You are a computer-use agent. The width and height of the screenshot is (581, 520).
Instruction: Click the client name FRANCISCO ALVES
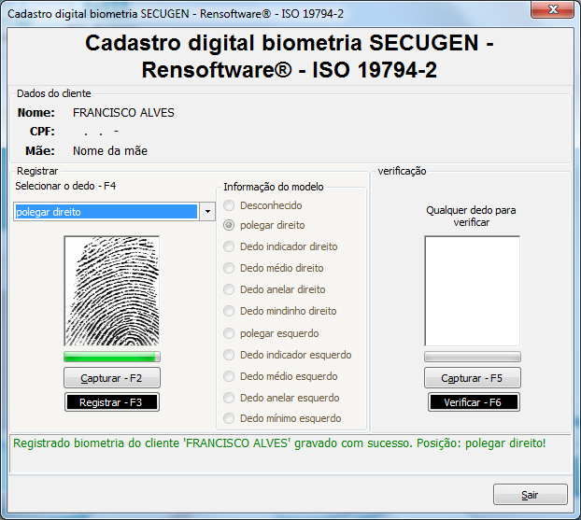123,113
